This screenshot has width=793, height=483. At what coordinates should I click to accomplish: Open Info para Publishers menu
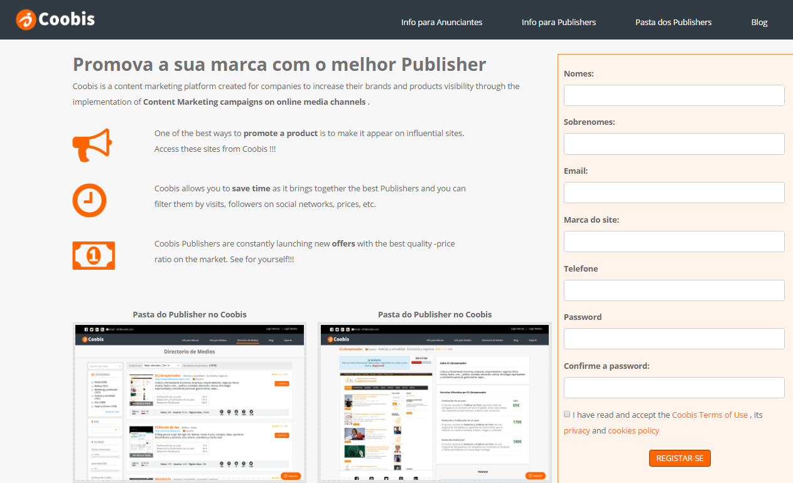coord(559,22)
